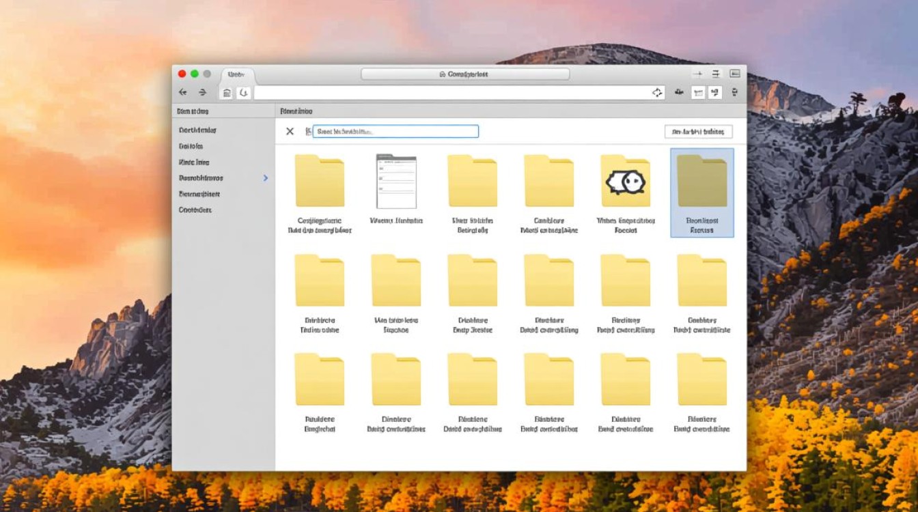This screenshot has height=512, width=918.
Task: Click the back arrow in the toolbar
Action: 182,92
